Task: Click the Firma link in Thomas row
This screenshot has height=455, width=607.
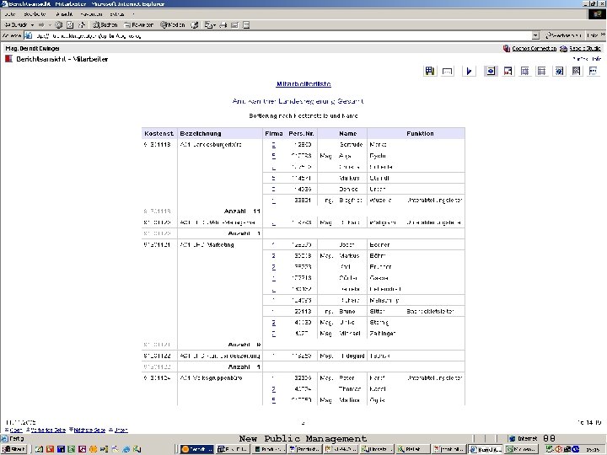Action: [274, 389]
